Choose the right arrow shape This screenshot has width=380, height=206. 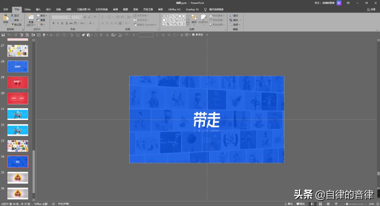179,20
